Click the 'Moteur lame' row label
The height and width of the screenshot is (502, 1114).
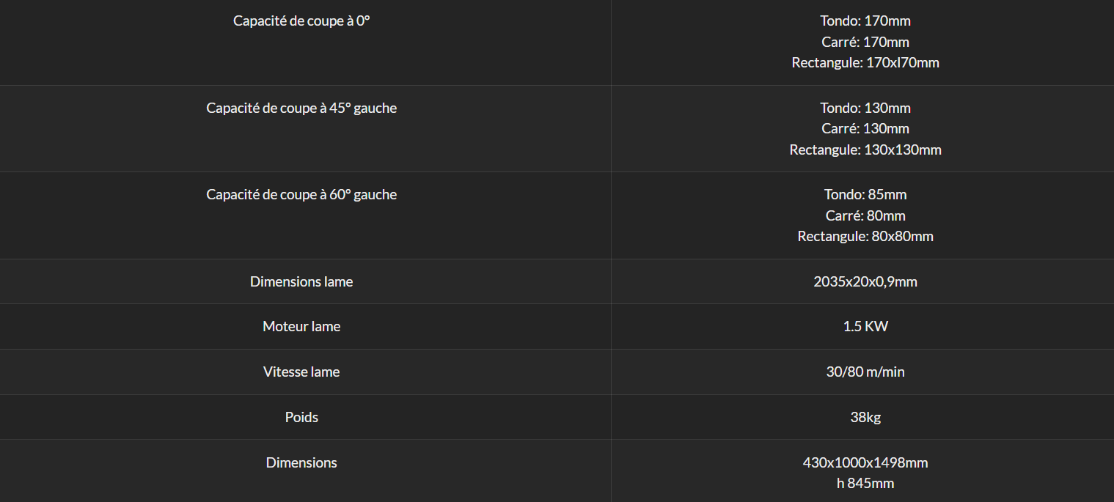[301, 326]
